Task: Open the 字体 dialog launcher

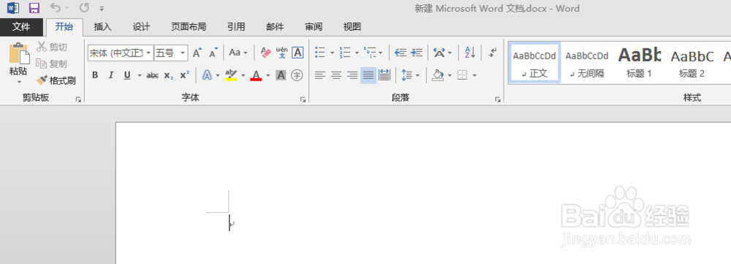Action: tap(303, 99)
